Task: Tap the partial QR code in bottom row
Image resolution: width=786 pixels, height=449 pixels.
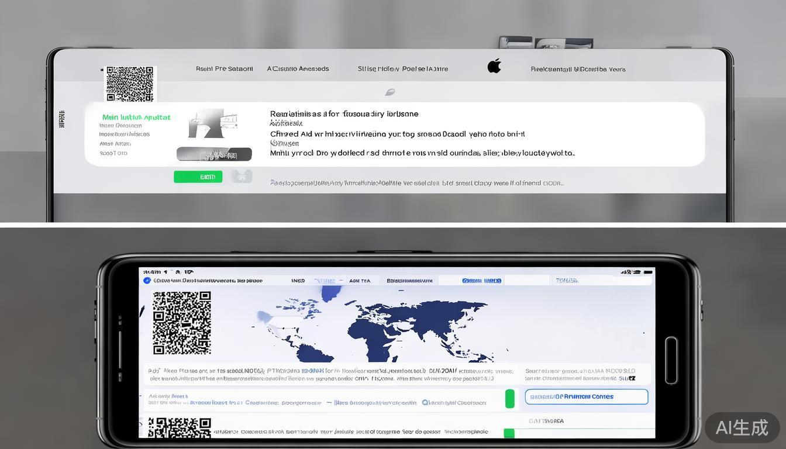Action: pyautogui.click(x=180, y=427)
